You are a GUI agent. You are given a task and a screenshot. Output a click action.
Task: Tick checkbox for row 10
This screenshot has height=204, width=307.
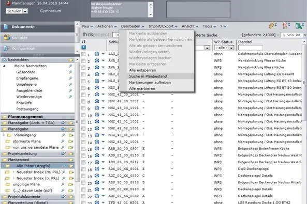[83, 115]
